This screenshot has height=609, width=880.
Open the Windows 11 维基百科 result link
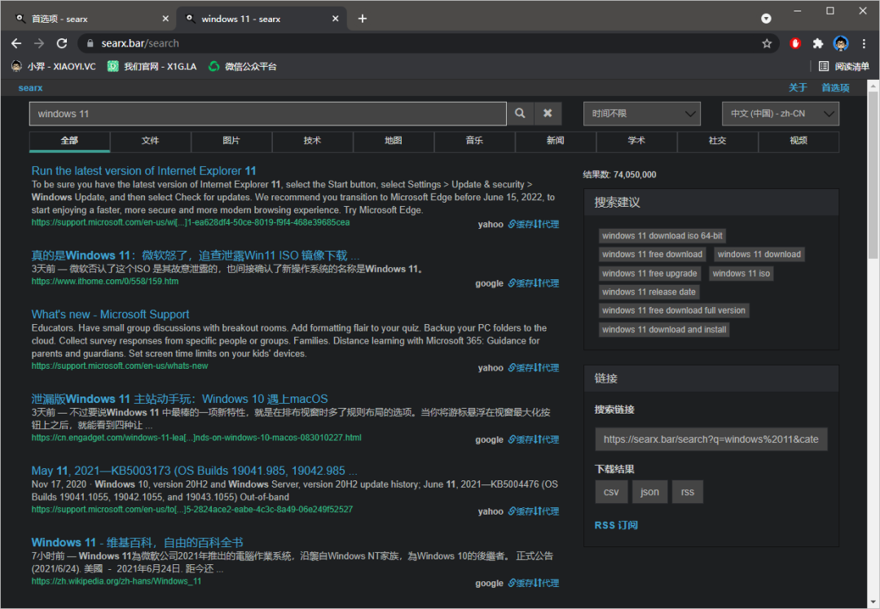click(x=137, y=542)
